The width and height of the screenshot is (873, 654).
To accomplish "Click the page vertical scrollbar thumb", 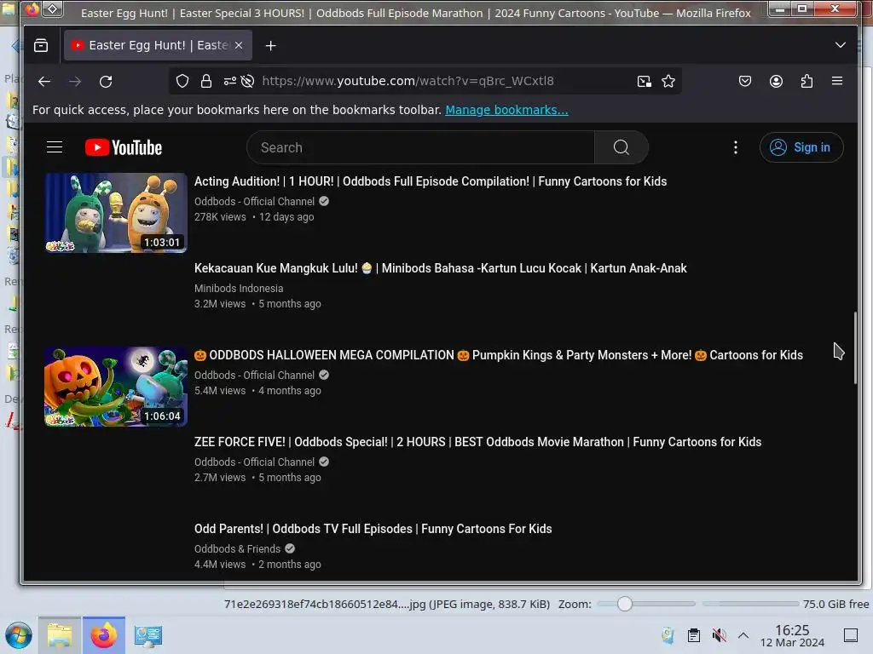I will [x=855, y=347].
